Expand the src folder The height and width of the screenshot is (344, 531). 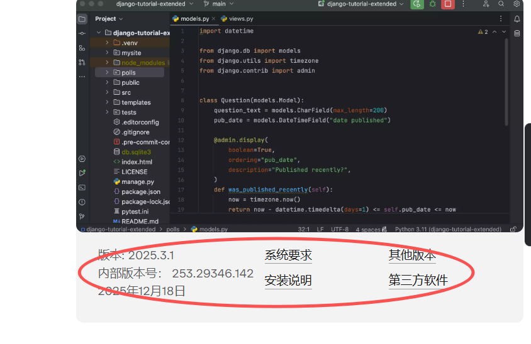click(x=107, y=92)
